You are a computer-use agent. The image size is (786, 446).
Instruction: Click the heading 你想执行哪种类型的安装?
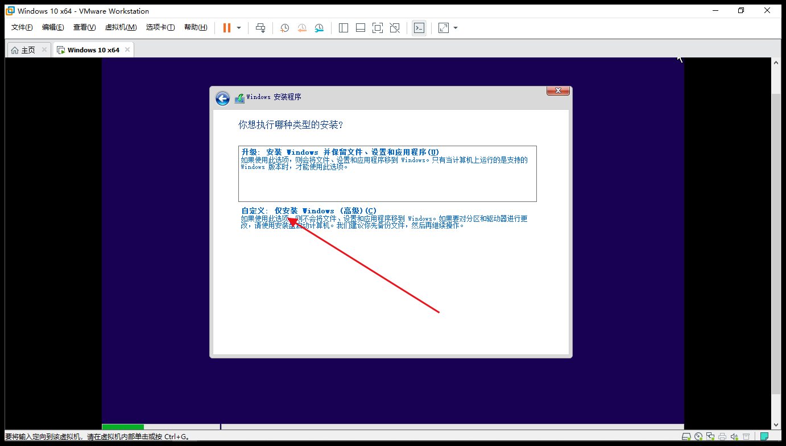point(291,125)
